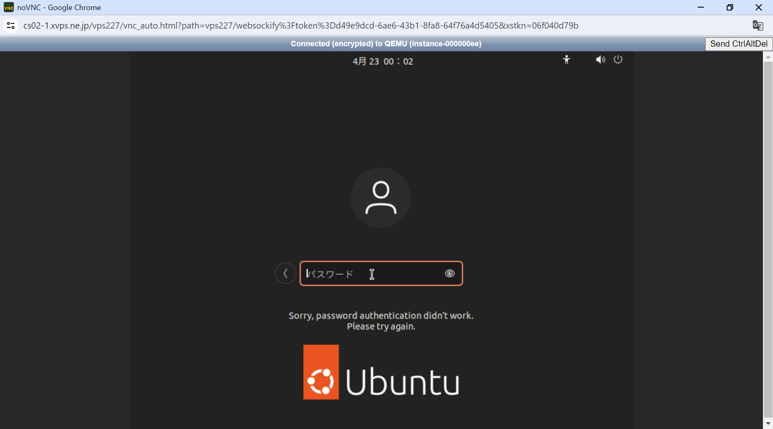The width and height of the screenshot is (773, 429).
Task: Go back to user list arrow button
Action: 286,273
